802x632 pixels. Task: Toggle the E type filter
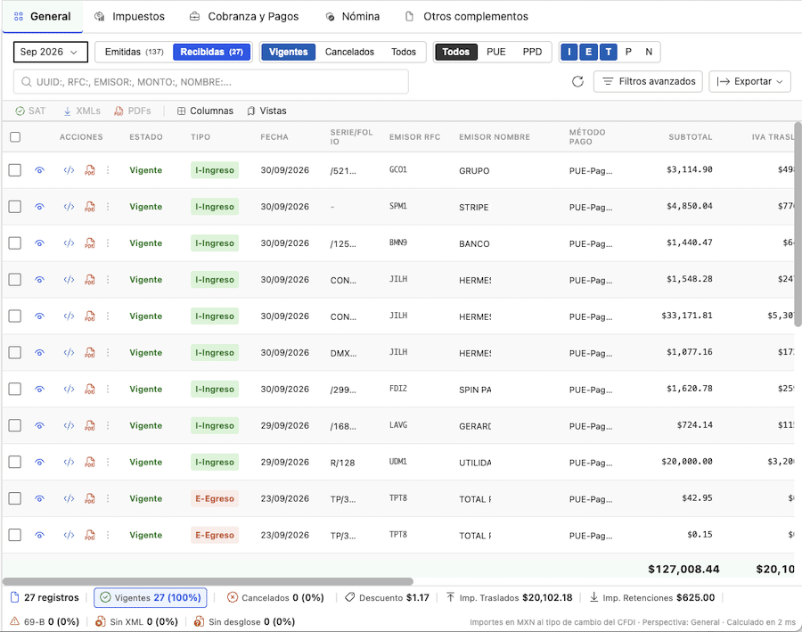pyautogui.click(x=589, y=52)
